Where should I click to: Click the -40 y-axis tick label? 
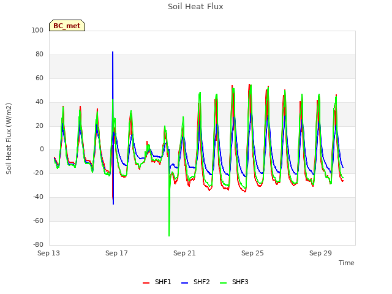[x=38, y=197]
